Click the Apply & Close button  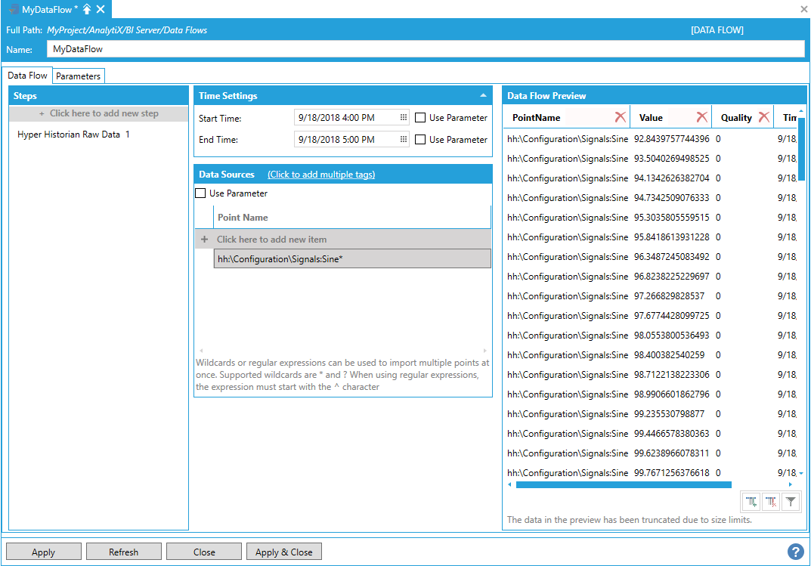pos(284,552)
